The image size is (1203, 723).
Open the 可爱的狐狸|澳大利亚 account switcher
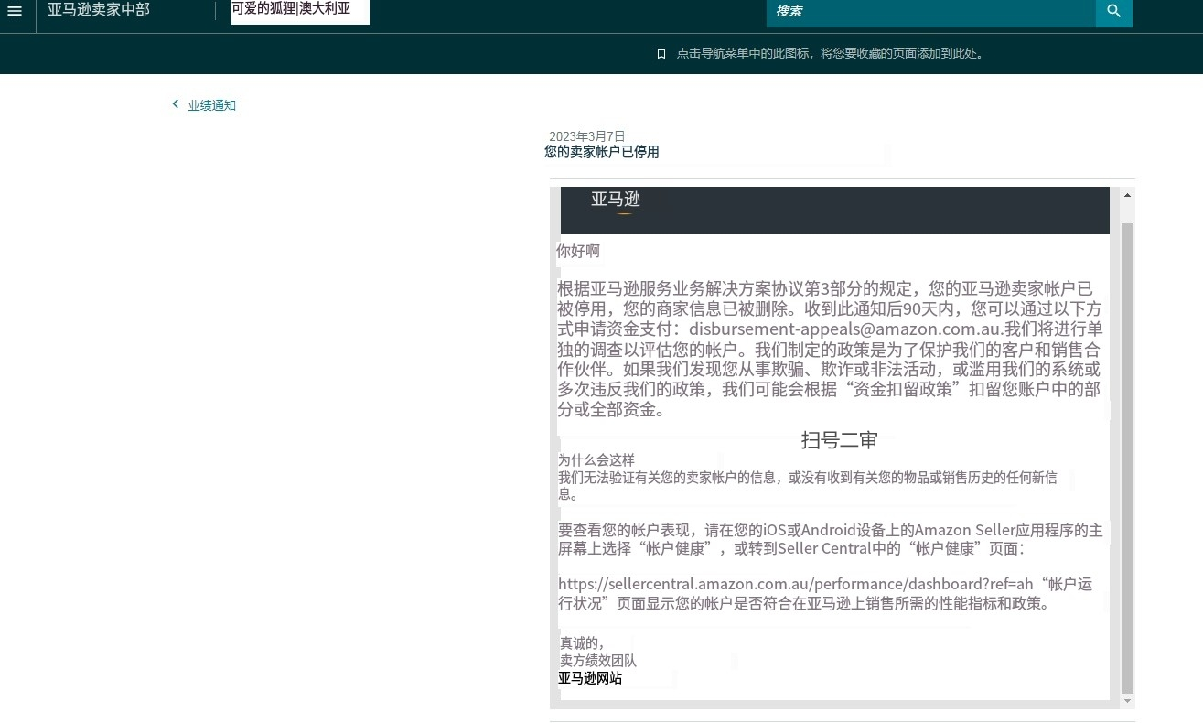[300, 10]
